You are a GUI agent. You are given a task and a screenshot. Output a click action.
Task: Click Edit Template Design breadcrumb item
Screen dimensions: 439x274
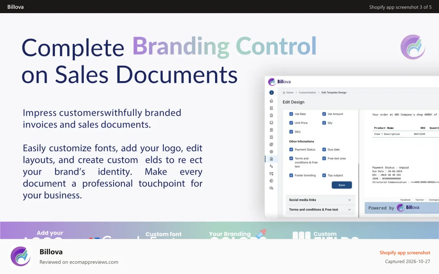334,93
